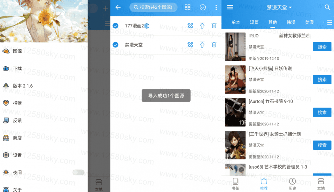Switch to the 韩漫 tab
Viewport: 334px width, 192px height.
click(291, 22)
